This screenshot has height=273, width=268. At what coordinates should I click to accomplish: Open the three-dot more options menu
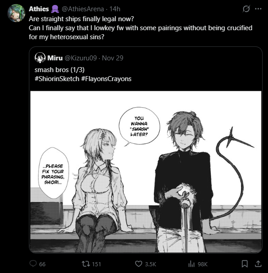(258, 9)
